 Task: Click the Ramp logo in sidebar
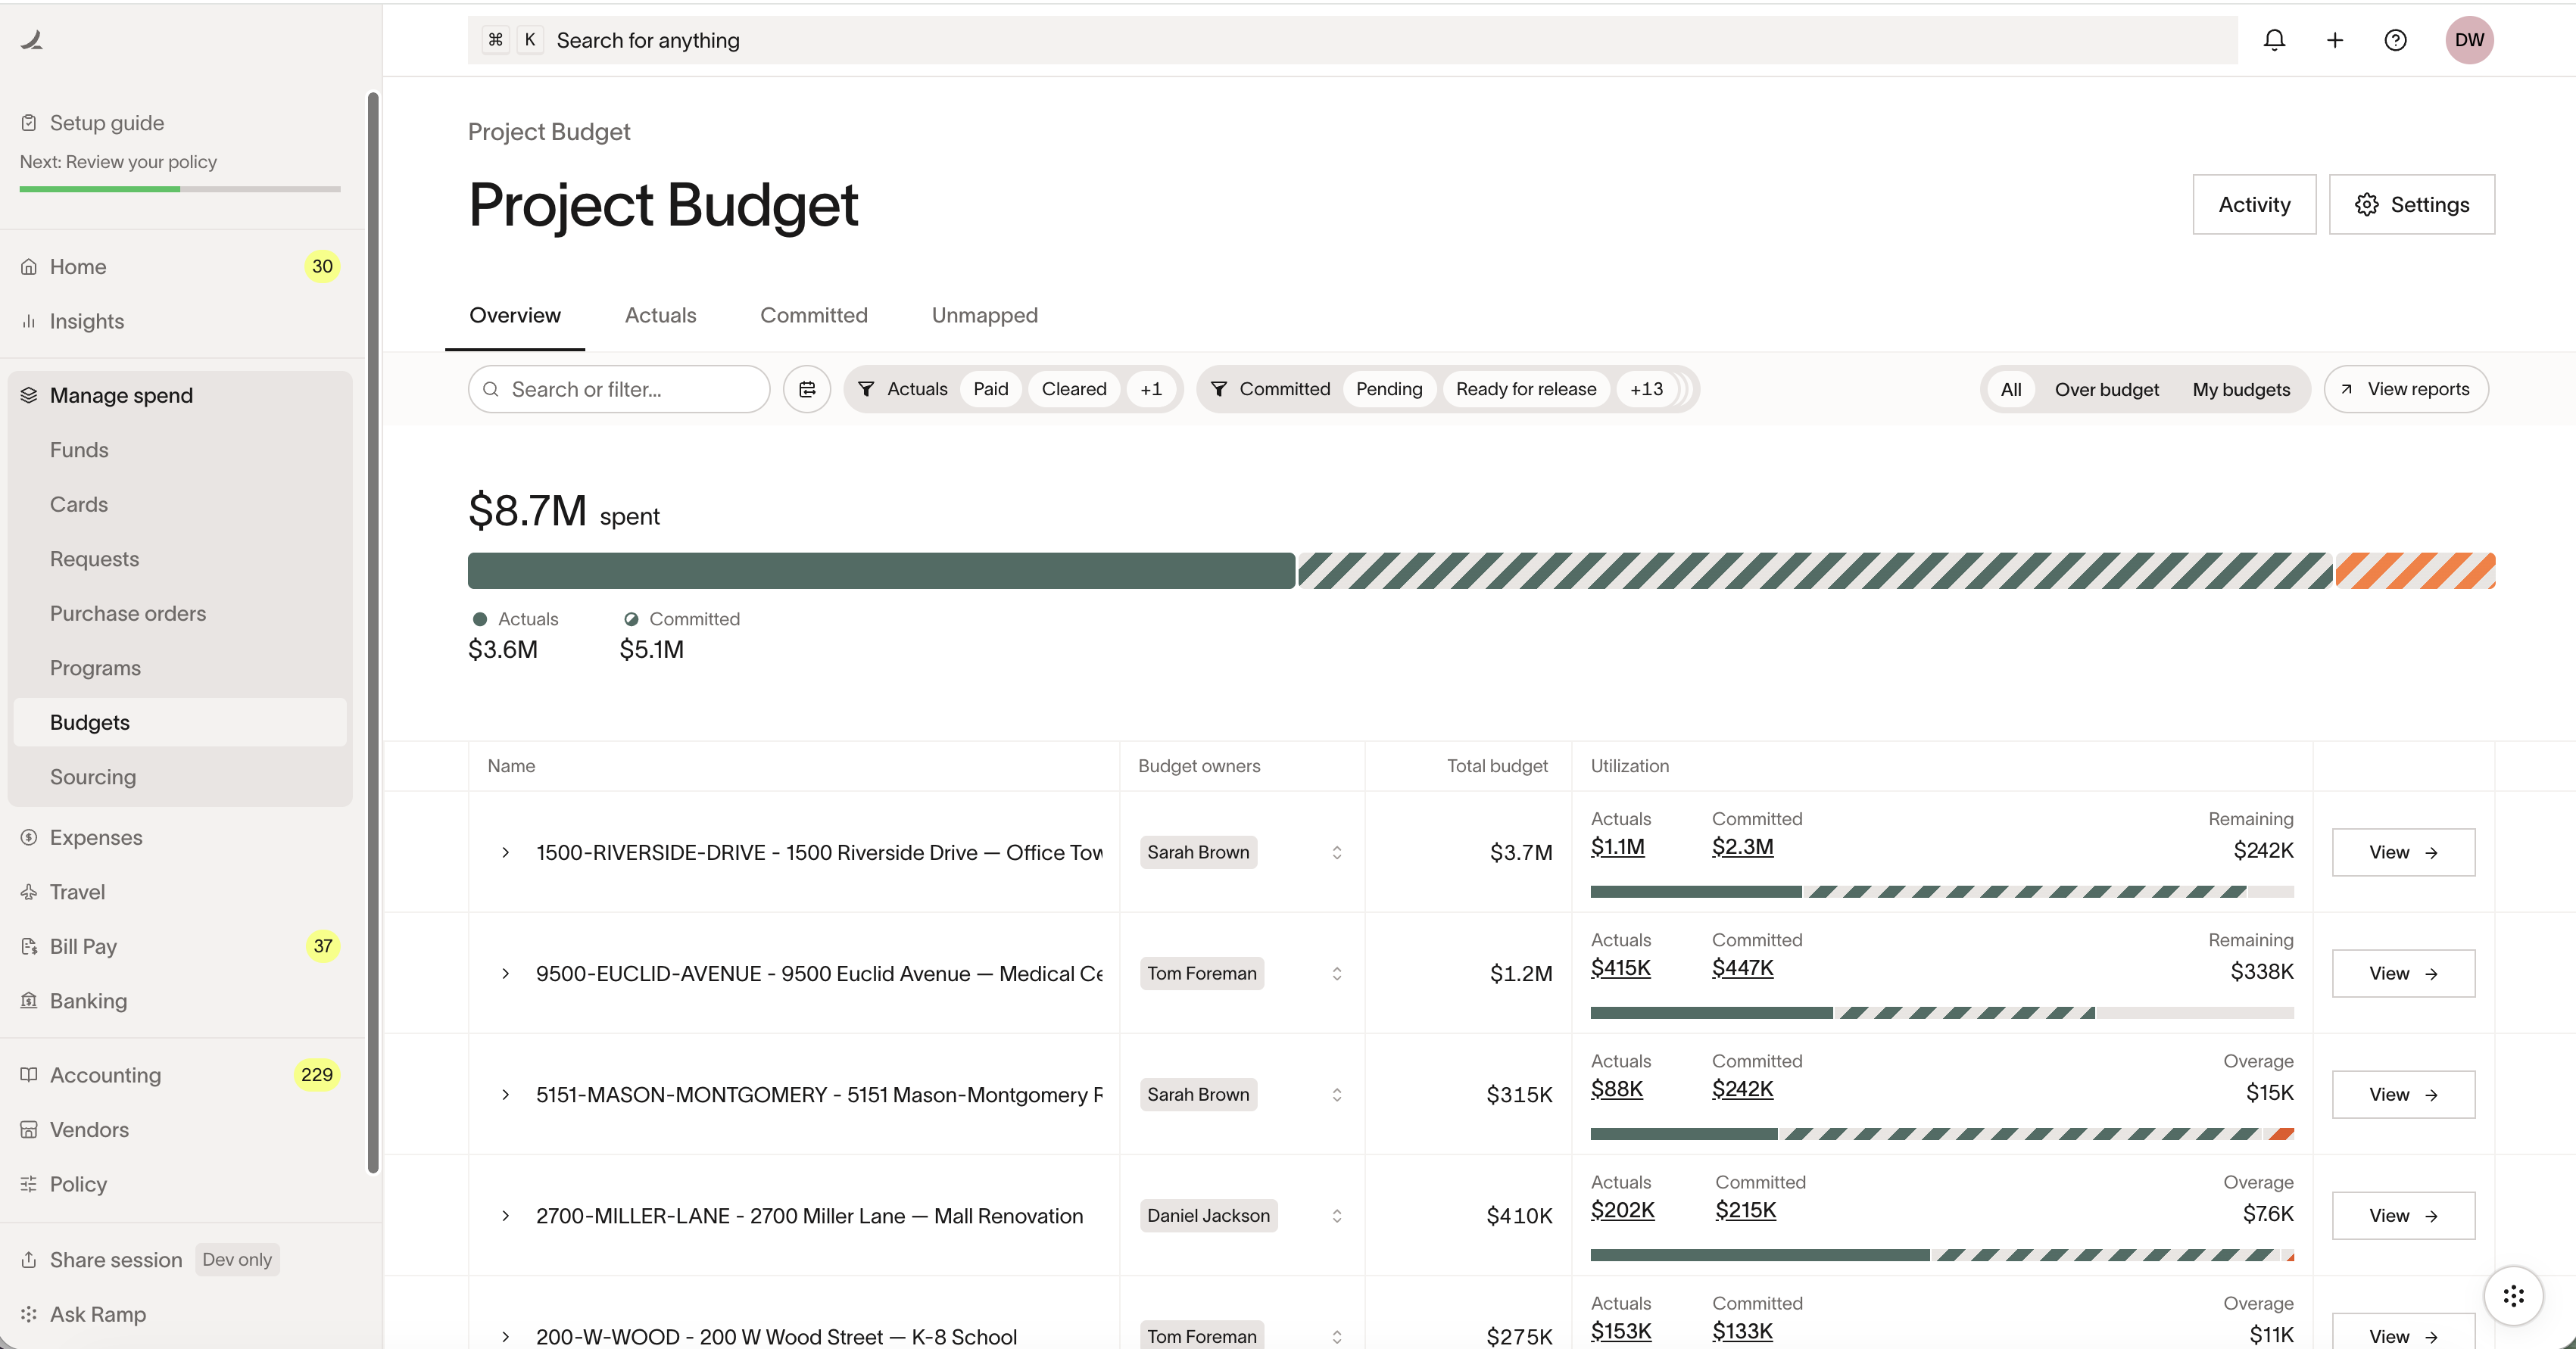click(x=32, y=40)
